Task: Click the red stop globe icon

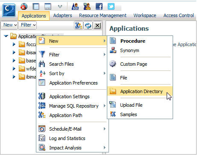Action: pyautogui.click(x=24, y=6)
